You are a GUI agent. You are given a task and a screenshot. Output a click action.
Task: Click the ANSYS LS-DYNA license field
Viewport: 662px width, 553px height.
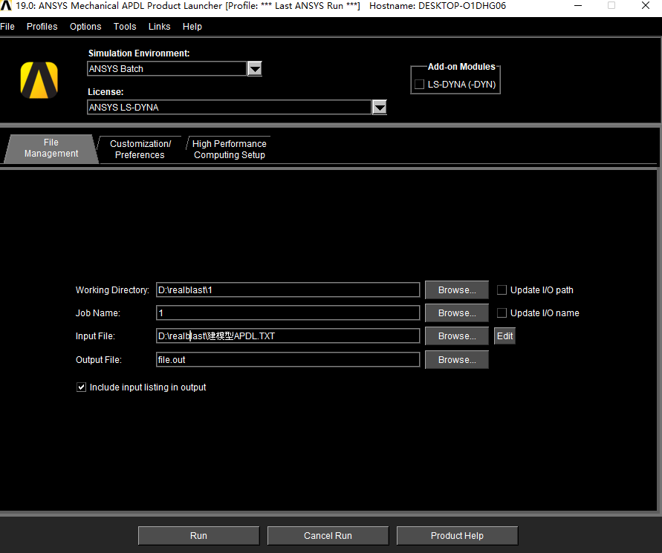(230, 108)
